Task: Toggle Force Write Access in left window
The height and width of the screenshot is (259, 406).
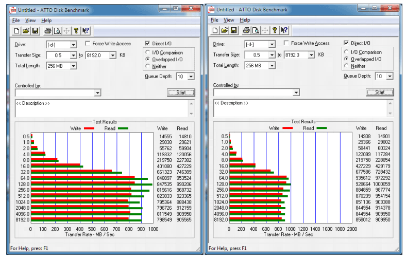Action: click(88, 43)
